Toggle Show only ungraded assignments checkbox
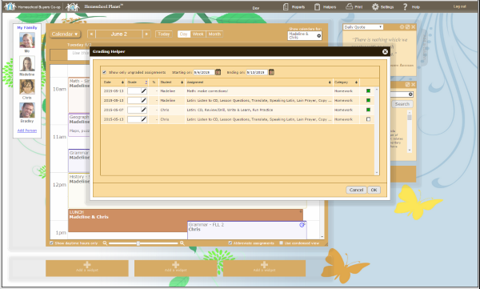 pyautogui.click(x=104, y=72)
